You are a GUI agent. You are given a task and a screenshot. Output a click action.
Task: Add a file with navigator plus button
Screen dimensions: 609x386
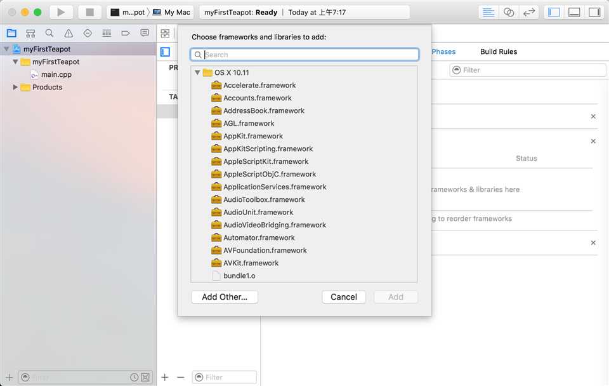tap(9, 377)
